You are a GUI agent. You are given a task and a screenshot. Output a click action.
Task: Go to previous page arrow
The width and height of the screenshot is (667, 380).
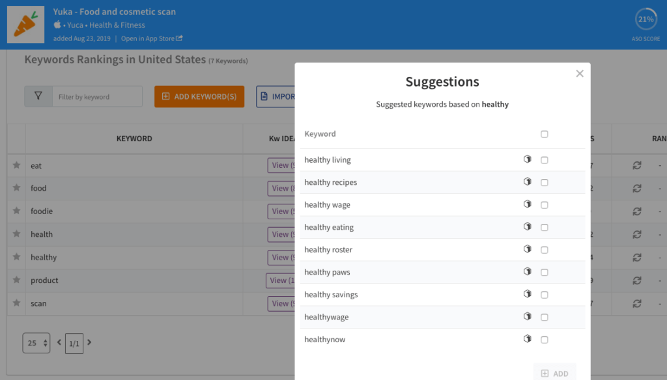click(59, 342)
